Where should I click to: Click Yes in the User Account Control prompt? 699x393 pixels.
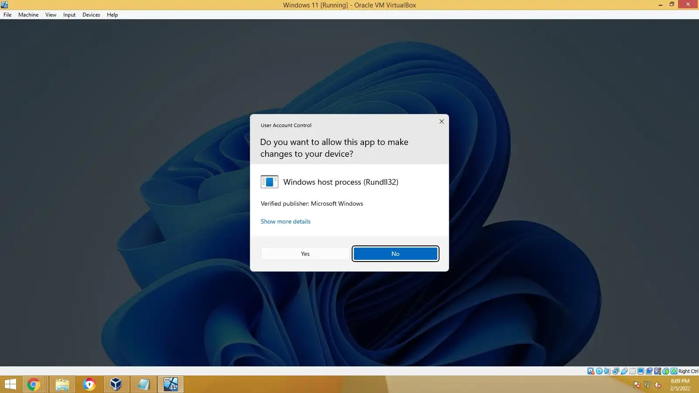305,254
